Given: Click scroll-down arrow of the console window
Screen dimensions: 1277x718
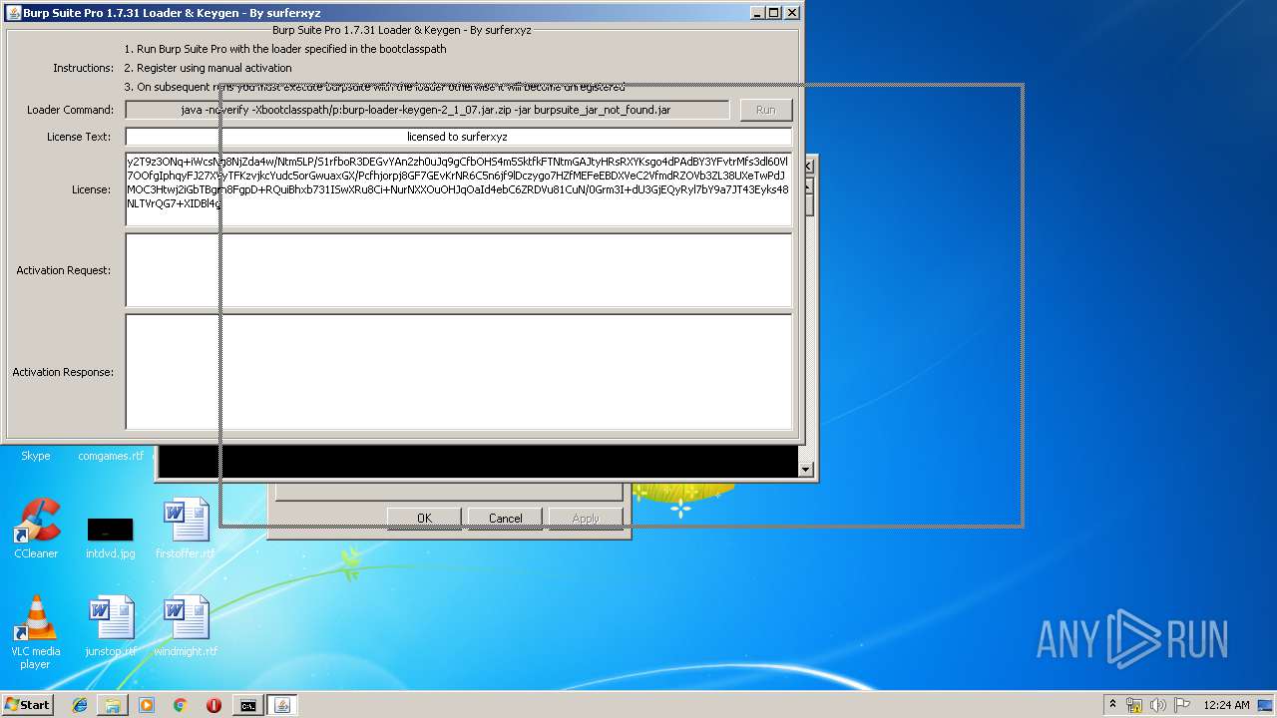Looking at the screenshot, I should tap(806, 469).
